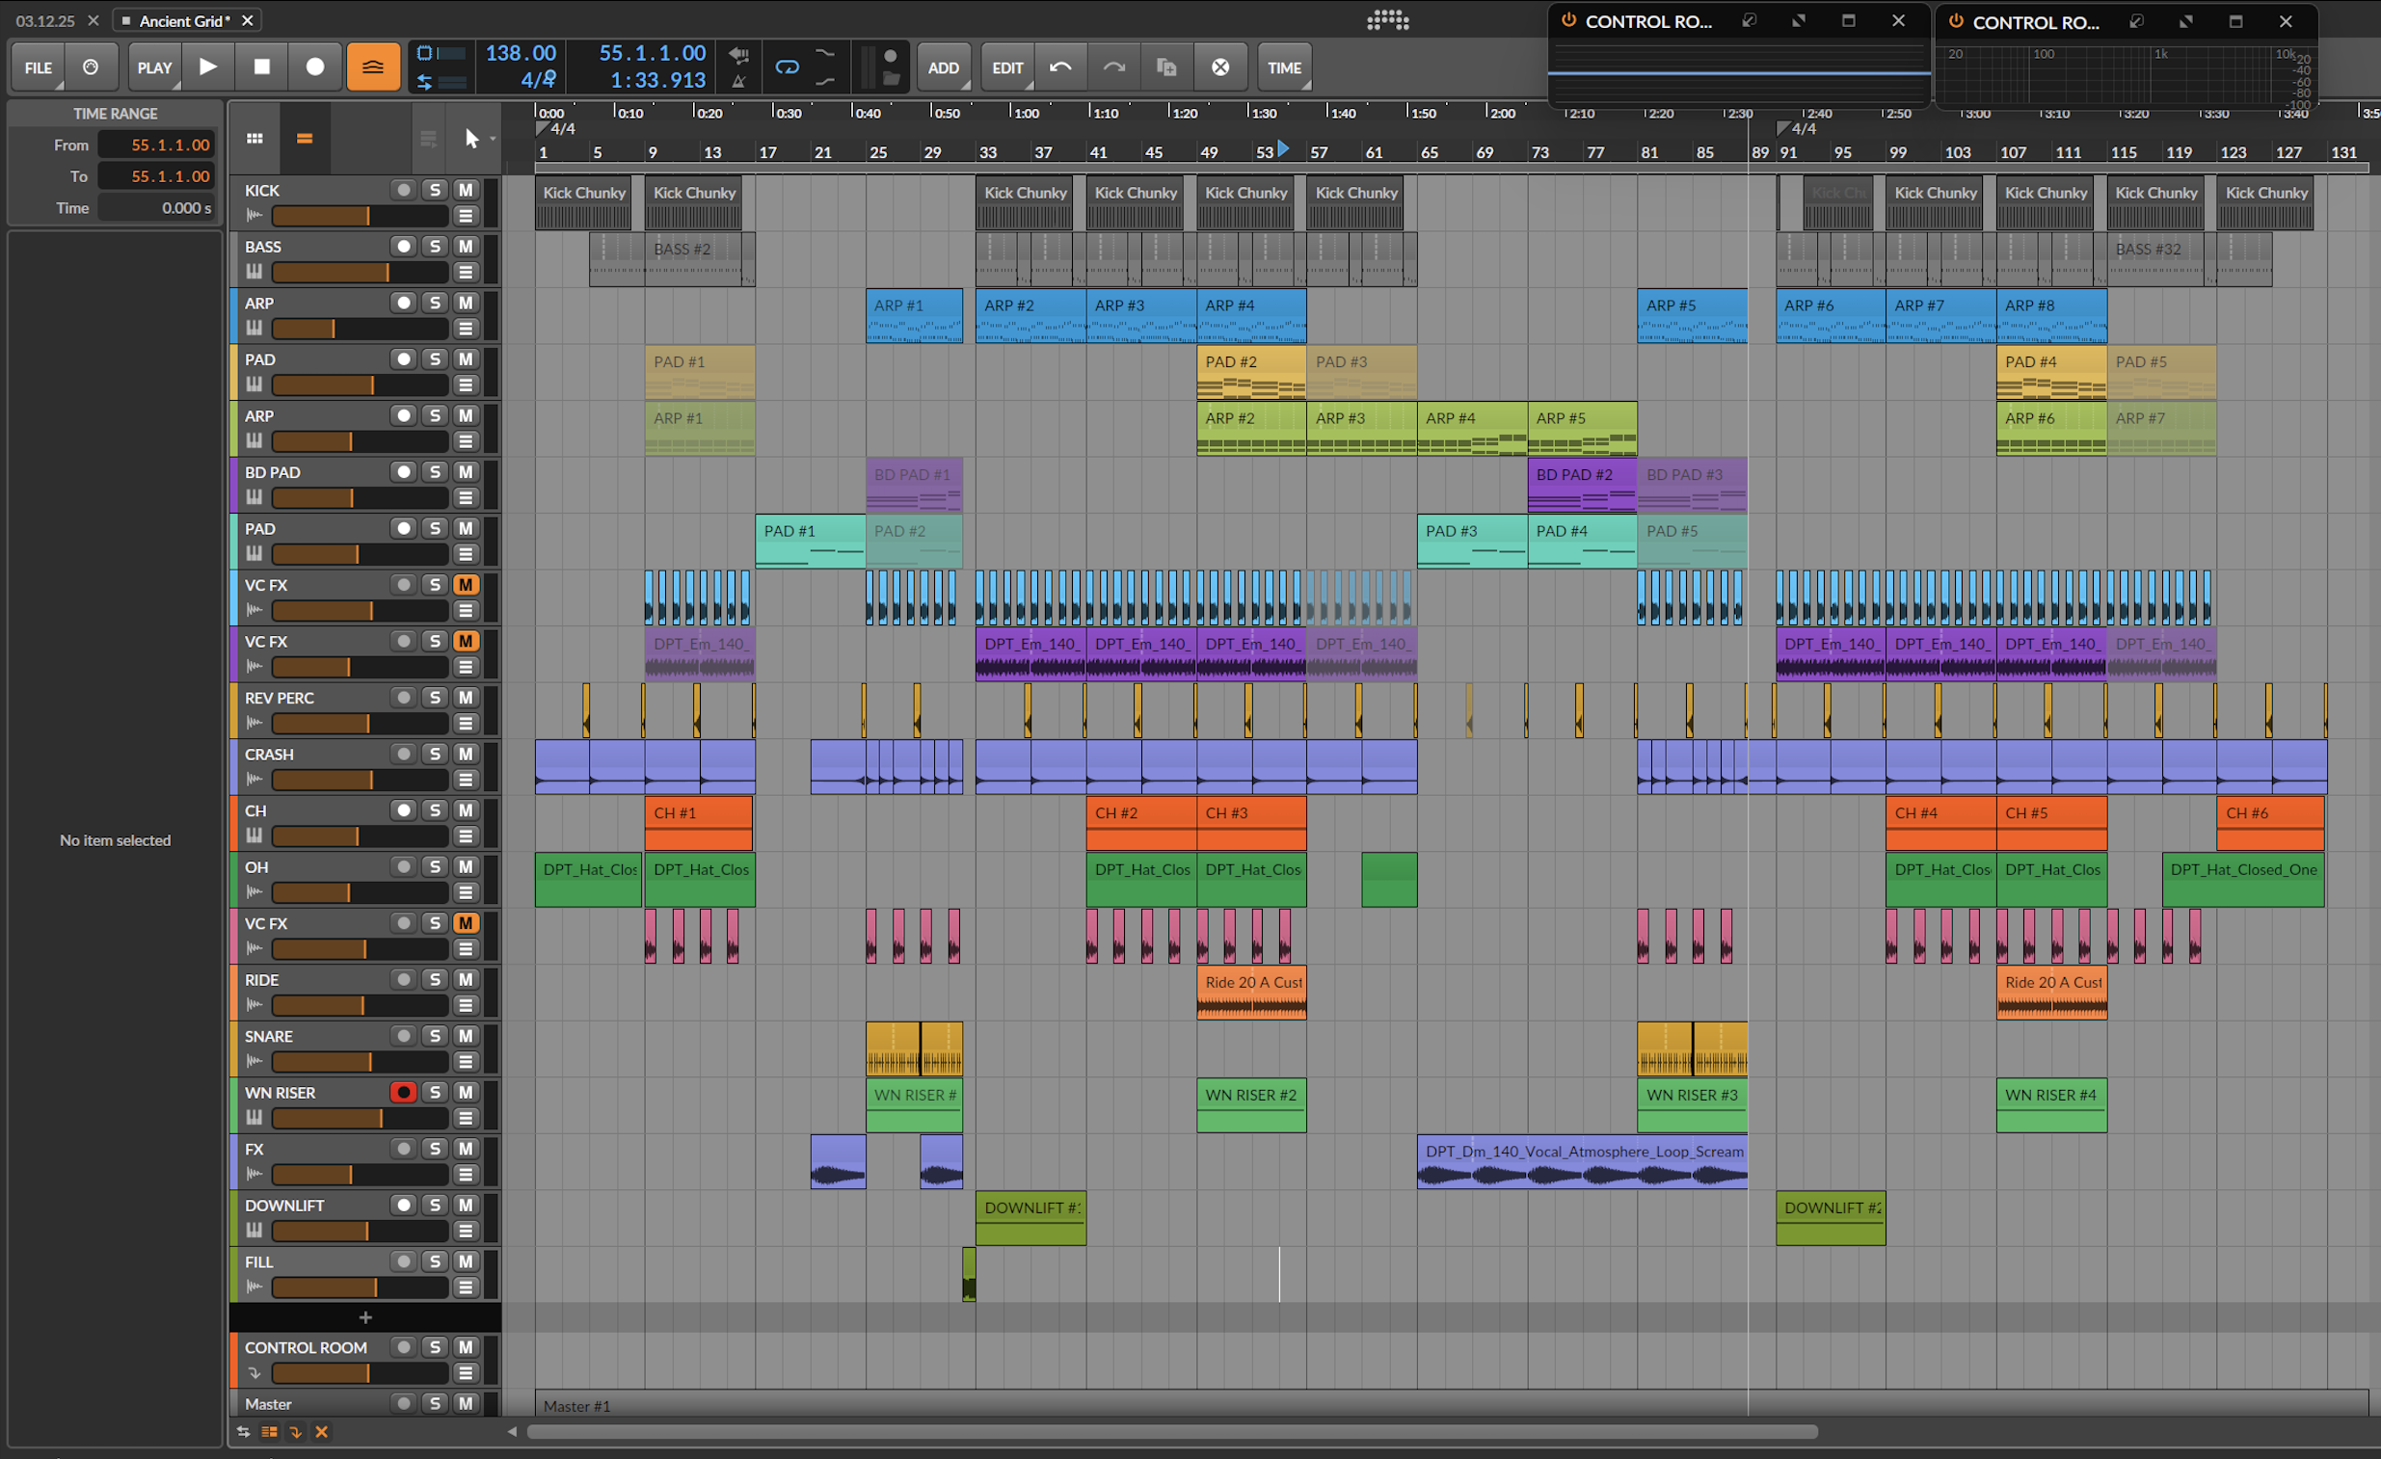This screenshot has width=2381, height=1459.
Task: Toggle the arranger loop icon
Action: click(787, 66)
